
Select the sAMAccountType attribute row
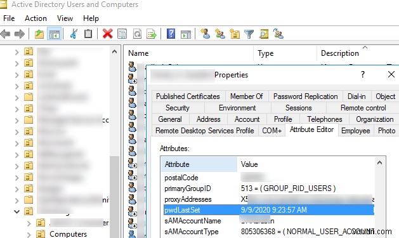[x=269, y=232]
